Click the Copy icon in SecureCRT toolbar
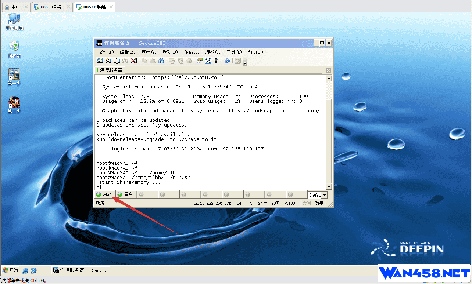Viewport: 472px width, 284px height. pyautogui.click(x=144, y=61)
